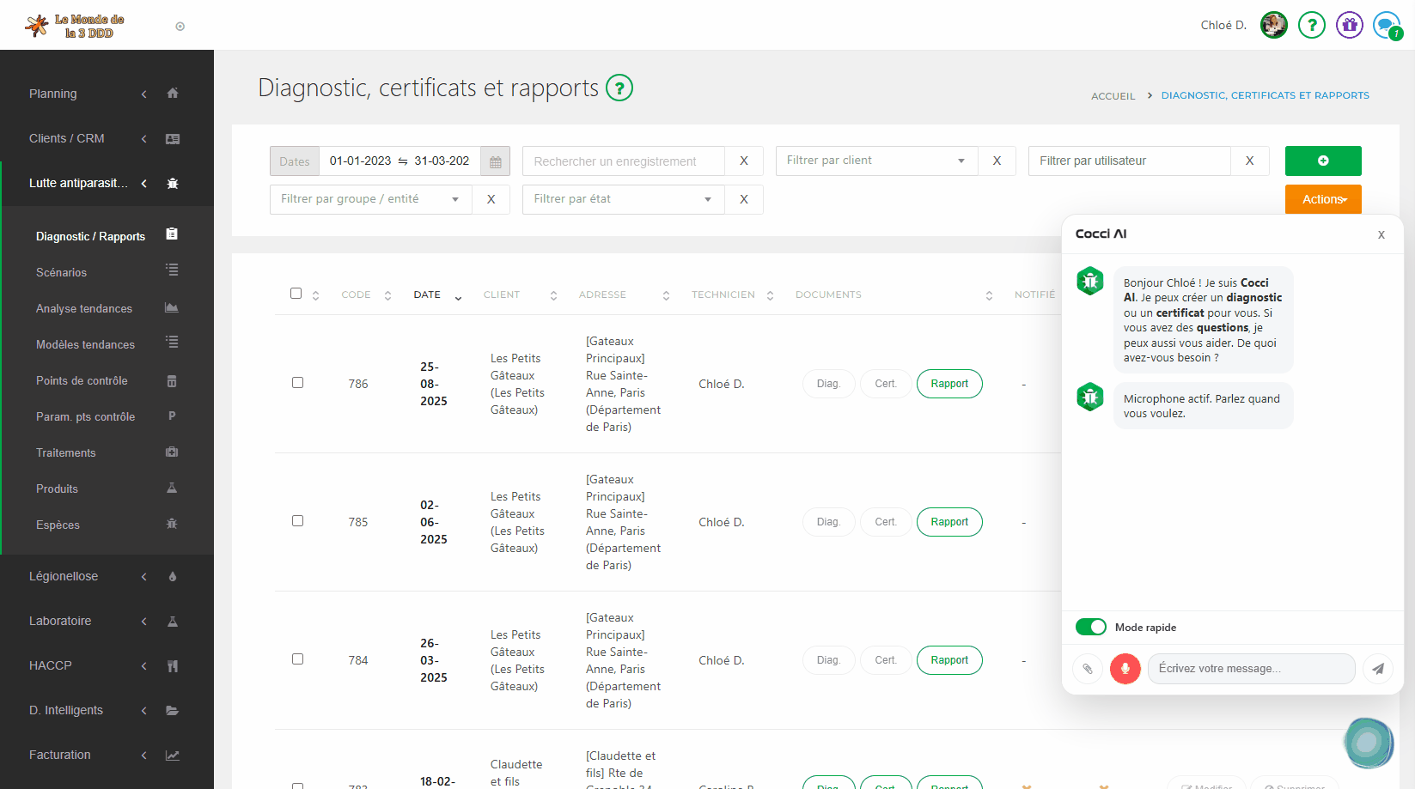The height and width of the screenshot is (789, 1415).
Task: Open the Laboratoire flask icon
Action: tap(172, 621)
